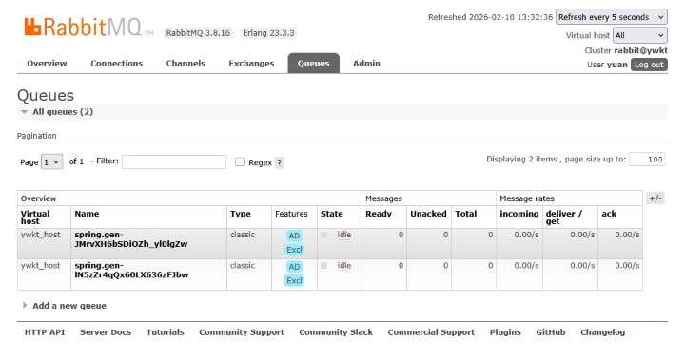Click the Excl feature badge of spring.gen-IN5zZr4qQx60LX636zFJbw

click(x=294, y=280)
